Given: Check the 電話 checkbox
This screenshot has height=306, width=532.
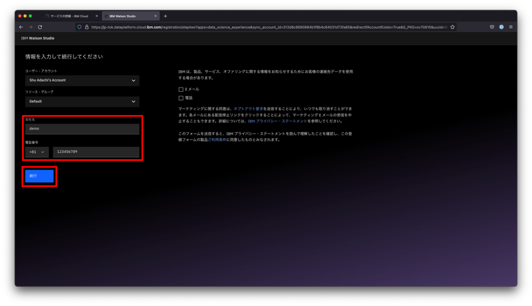Looking at the screenshot, I should [181, 98].
